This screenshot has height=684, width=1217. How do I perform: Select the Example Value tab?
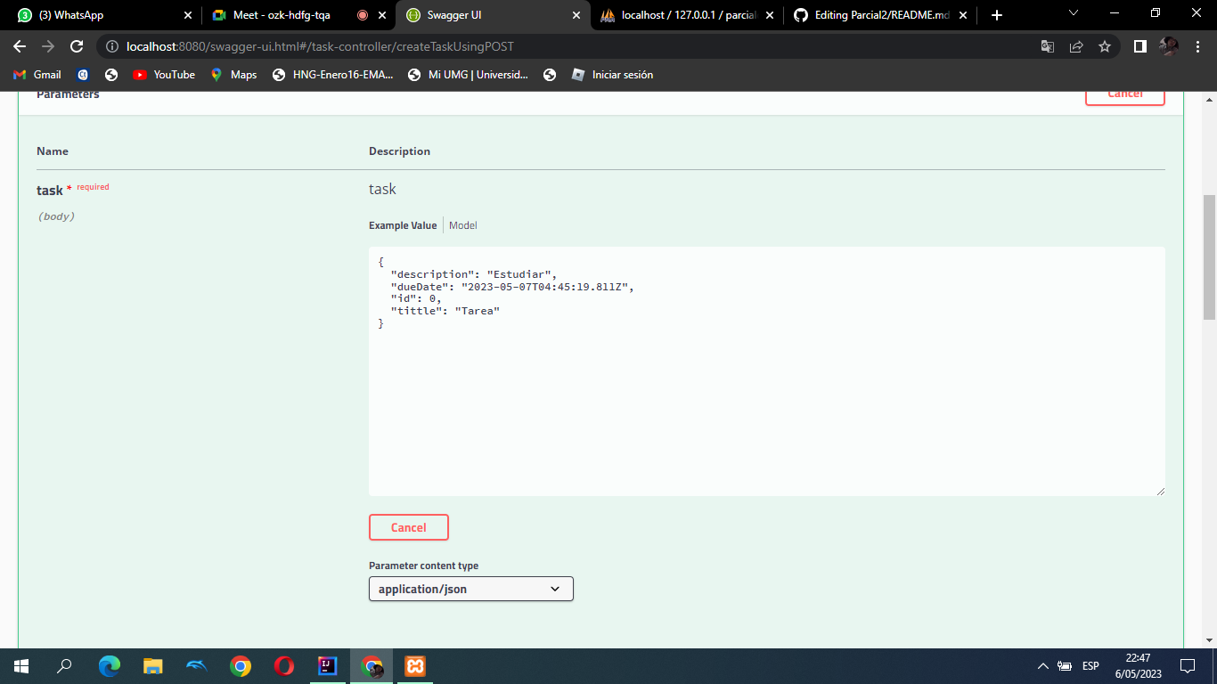pos(402,225)
